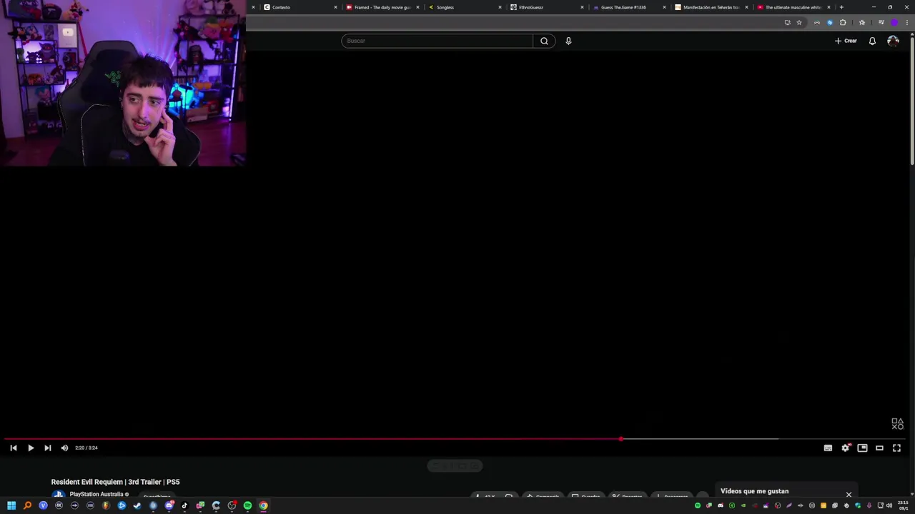Viewport: 915px width, 514px height.
Task: Enter fullscreen video mode
Action: (896, 448)
